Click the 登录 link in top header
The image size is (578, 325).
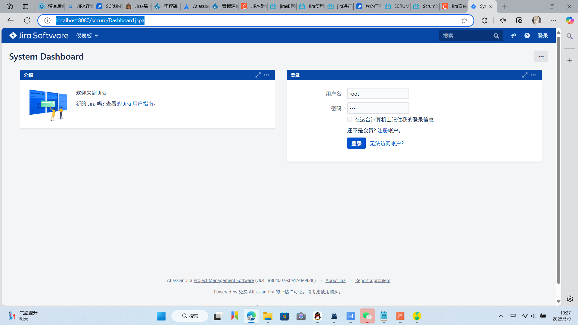pyautogui.click(x=543, y=36)
